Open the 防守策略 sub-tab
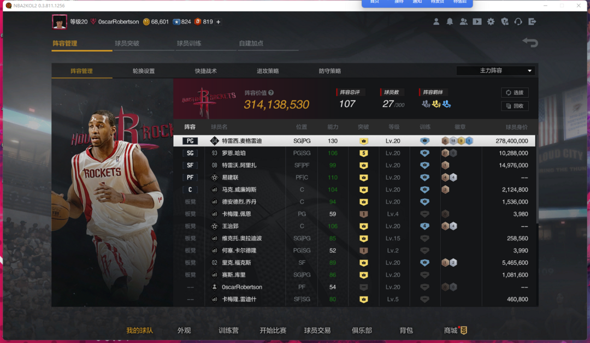Viewport: 590px width, 343px height. coord(330,71)
